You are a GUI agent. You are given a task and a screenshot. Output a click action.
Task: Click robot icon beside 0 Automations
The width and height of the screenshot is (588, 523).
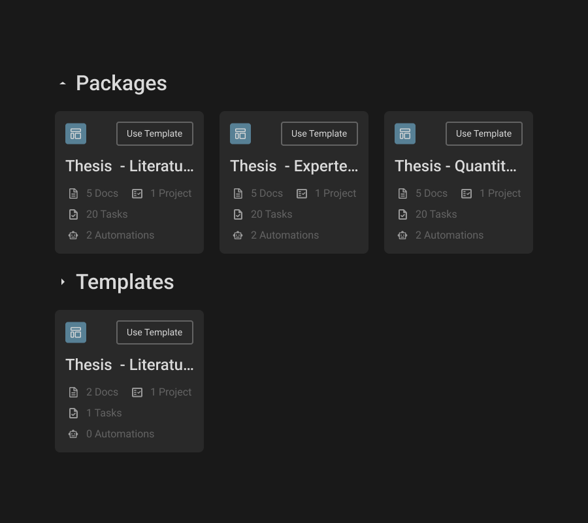tap(73, 434)
